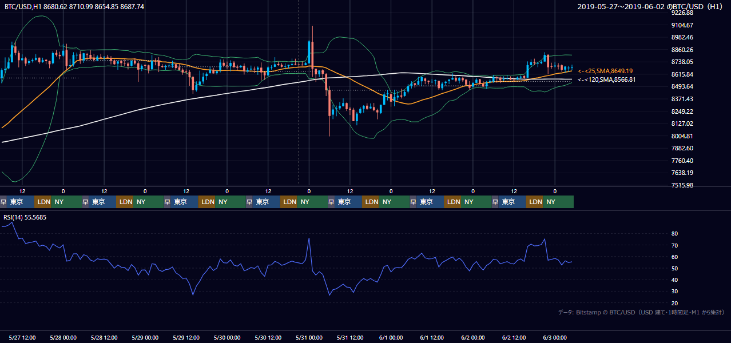Click the 5/31 00:00 date label
731x343 pixels.
coord(310,337)
